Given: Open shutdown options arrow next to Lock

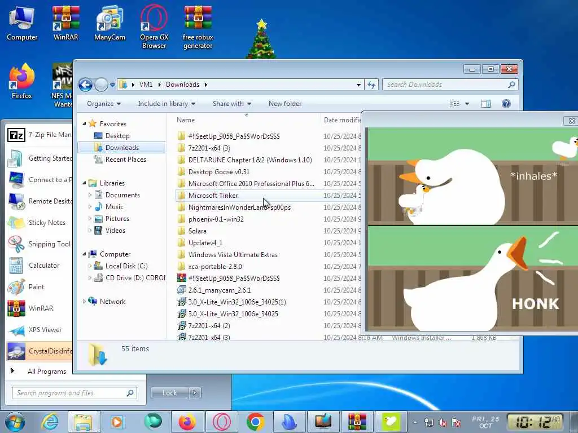Looking at the screenshot, I should click(x=195, y=393).
